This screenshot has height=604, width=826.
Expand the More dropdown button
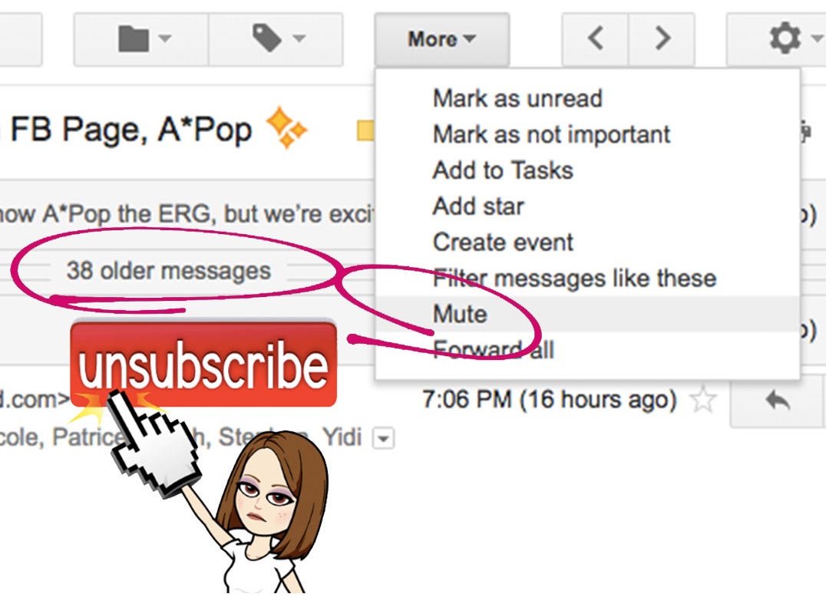click(x=441, y=39)
